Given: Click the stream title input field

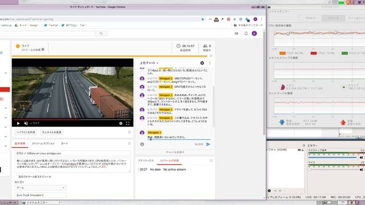Looking at the screenshot, I should [72, 153].
